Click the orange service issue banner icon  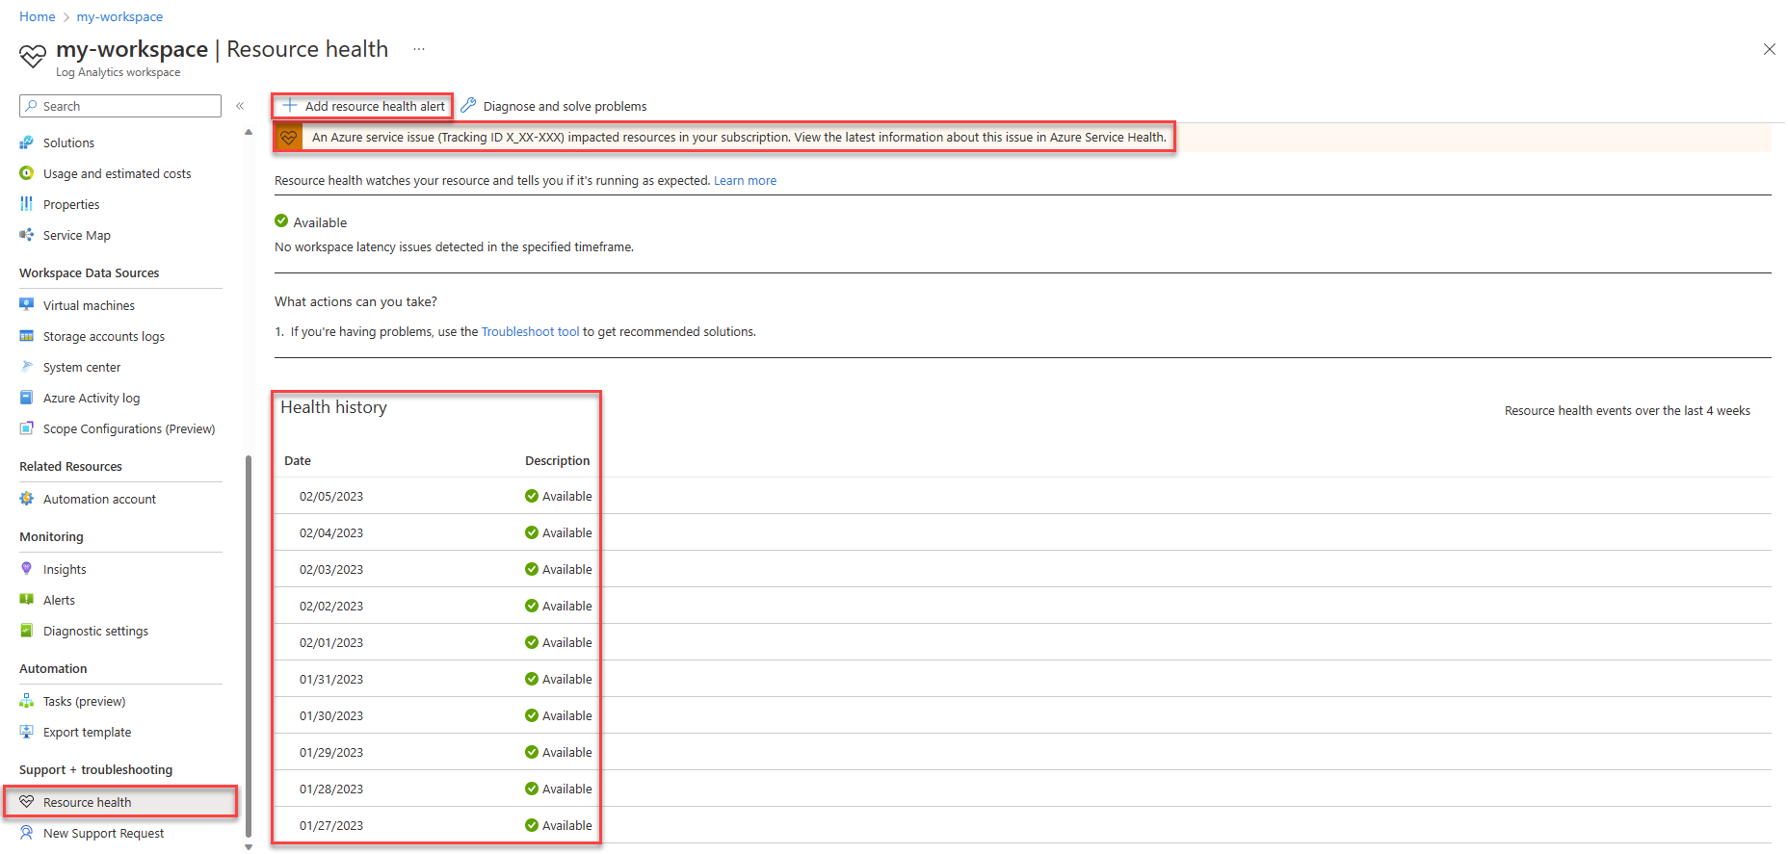pyautogui.click(x=288, y=138)
